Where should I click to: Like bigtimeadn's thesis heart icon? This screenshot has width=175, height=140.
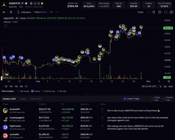[102, 126]
